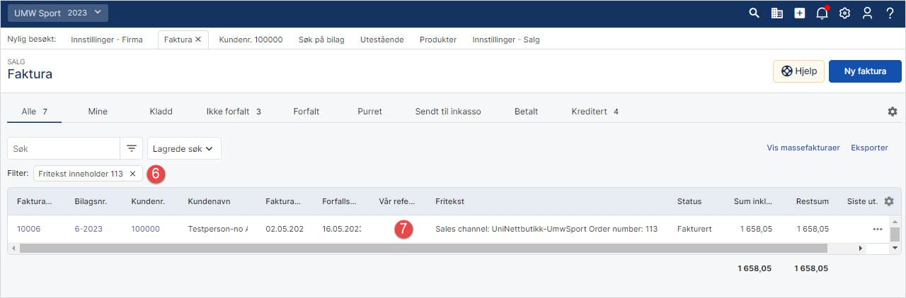Click the plus icon in top bar

point(799,13)
